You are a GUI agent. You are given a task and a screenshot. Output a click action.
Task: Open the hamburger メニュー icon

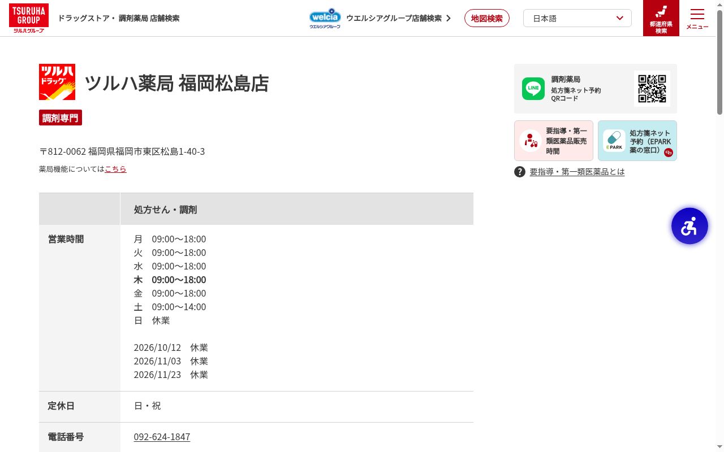click(x=697, y=18)
